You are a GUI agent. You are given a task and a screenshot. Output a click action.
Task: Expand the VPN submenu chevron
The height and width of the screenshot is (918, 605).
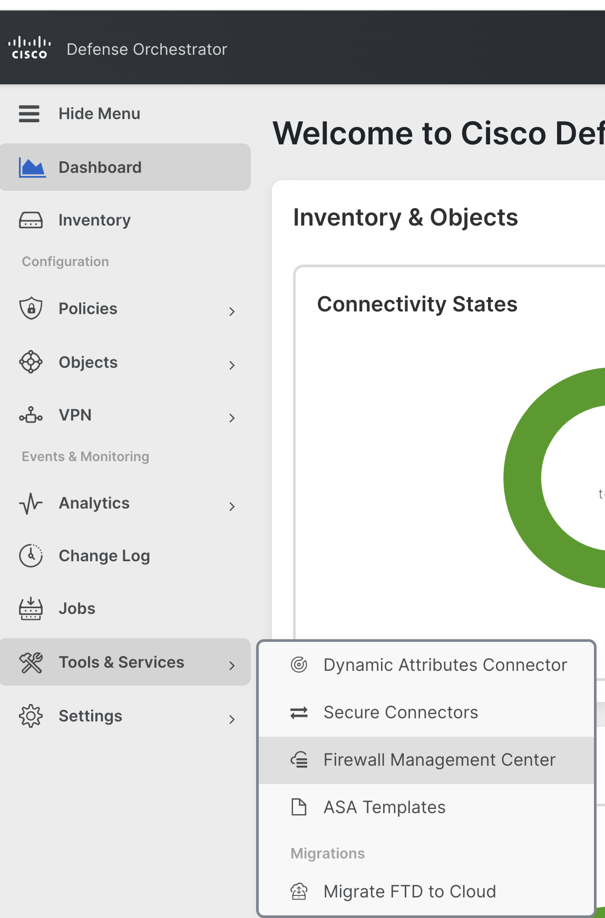(232, 418)
